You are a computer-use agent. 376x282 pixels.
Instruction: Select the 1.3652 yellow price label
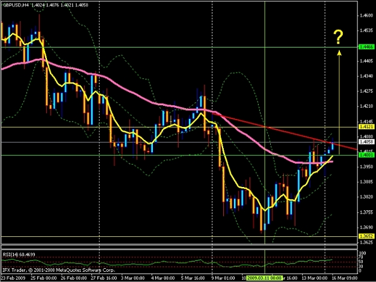[x=366, y=236]
